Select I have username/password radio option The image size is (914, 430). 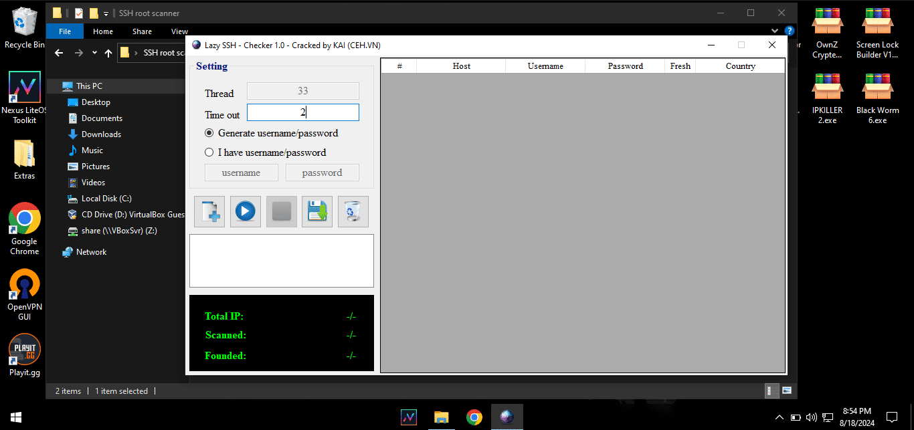pos(266,152)
